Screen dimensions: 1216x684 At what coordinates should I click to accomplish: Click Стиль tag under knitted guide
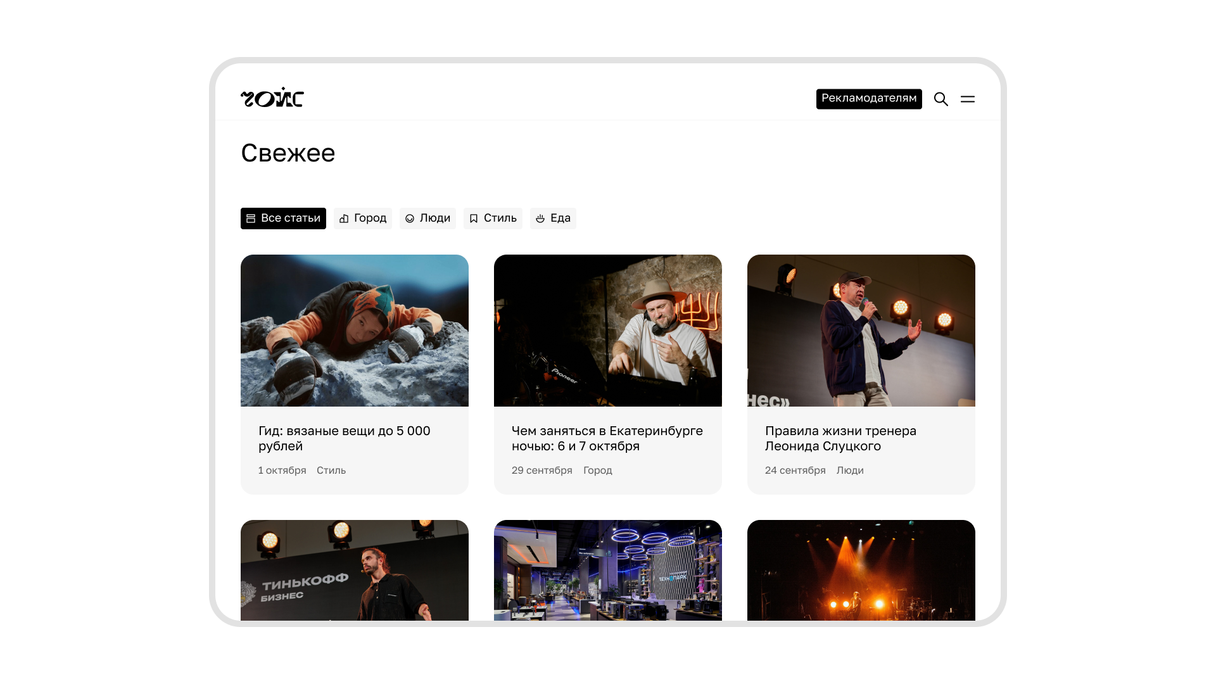point(331,471)
